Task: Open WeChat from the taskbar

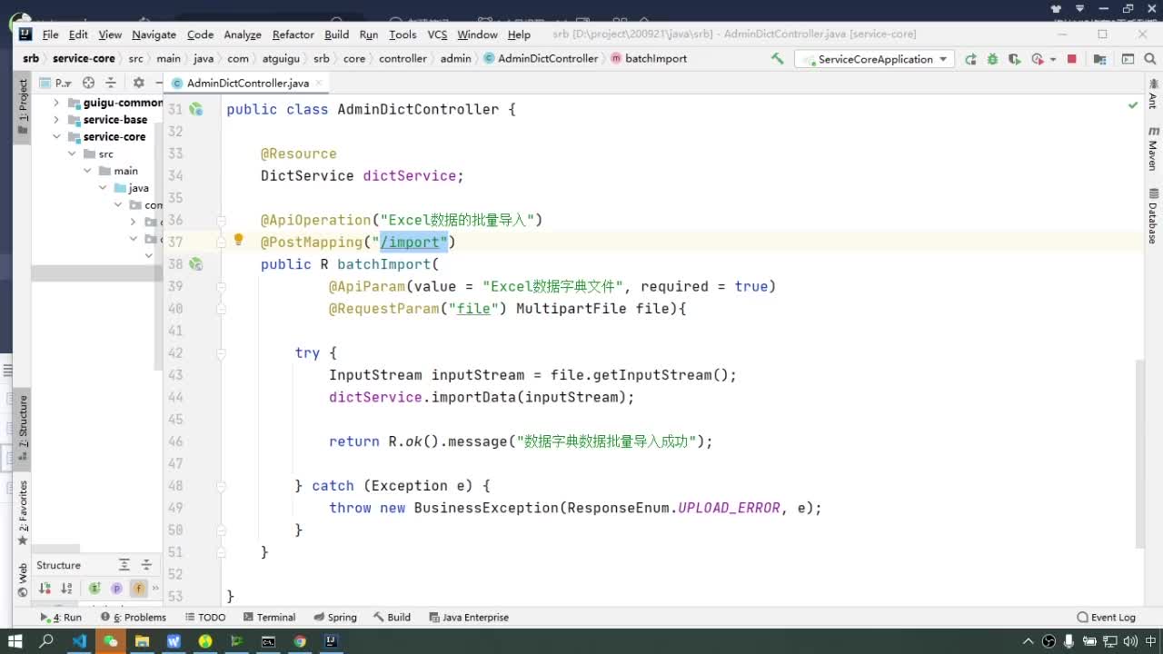Action: click(x=111, y=641)
